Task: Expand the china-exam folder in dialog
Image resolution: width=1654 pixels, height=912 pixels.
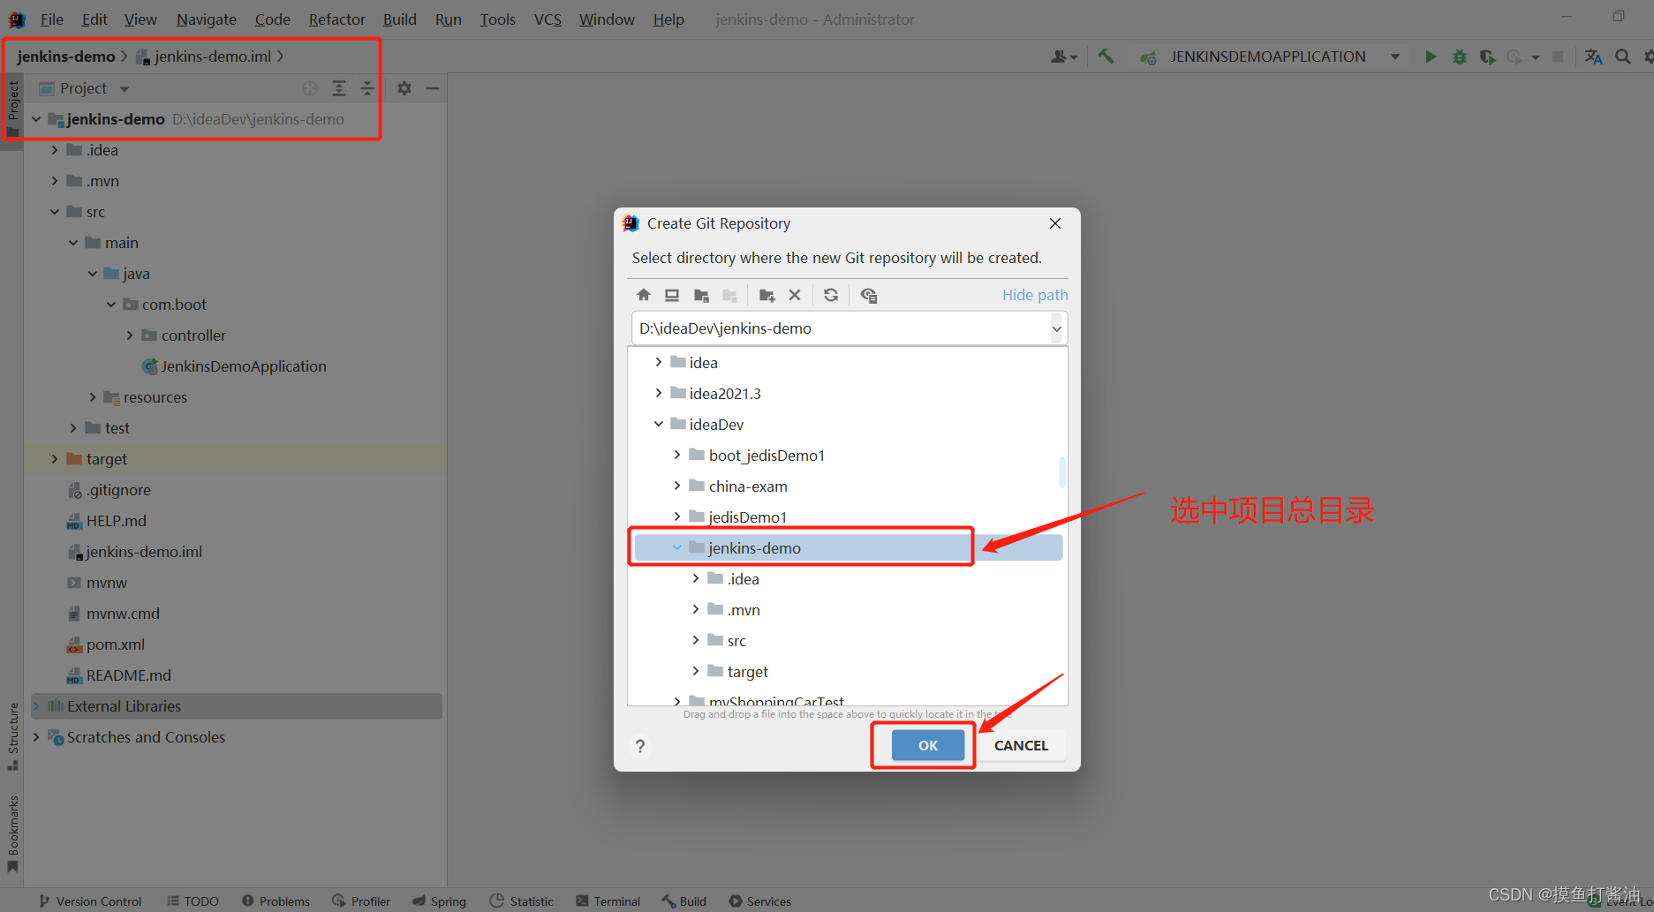Action: click(677, 486)
